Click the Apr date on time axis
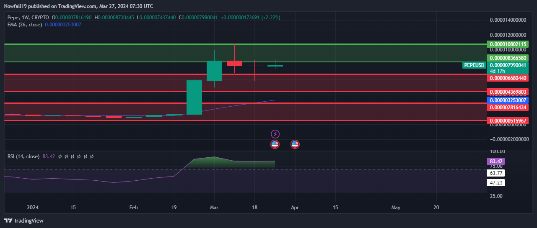 (295, 207)
